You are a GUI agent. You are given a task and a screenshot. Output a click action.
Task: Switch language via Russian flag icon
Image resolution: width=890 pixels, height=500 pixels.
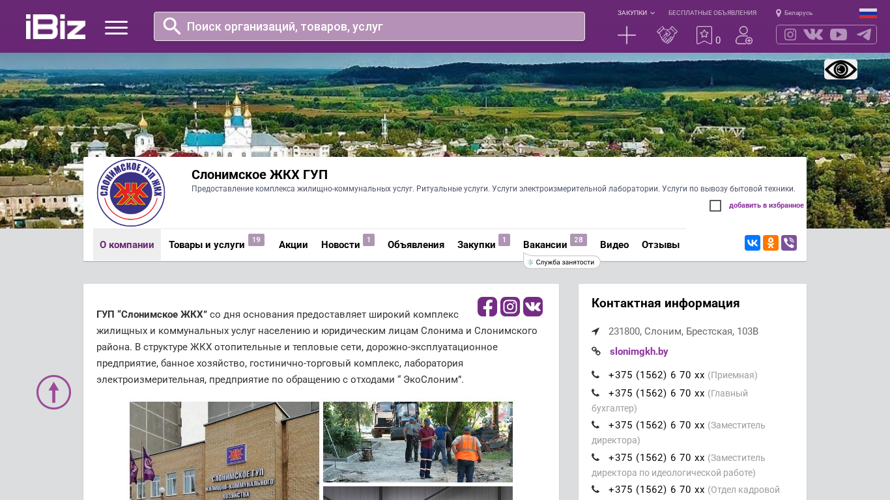point(868,13)
